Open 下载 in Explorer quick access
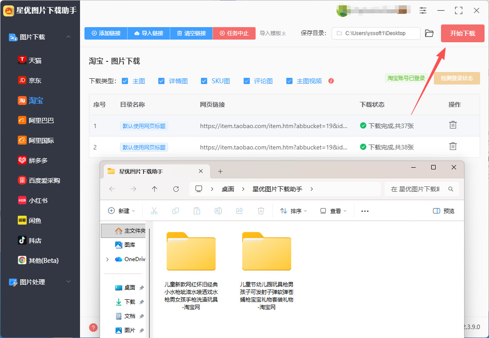The width and height of the screenshot is (489, 338). tap(125, 302)
